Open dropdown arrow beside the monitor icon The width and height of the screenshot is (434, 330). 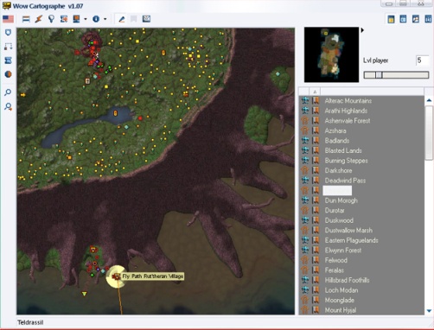pyautogui.click(x=86, y=19)
